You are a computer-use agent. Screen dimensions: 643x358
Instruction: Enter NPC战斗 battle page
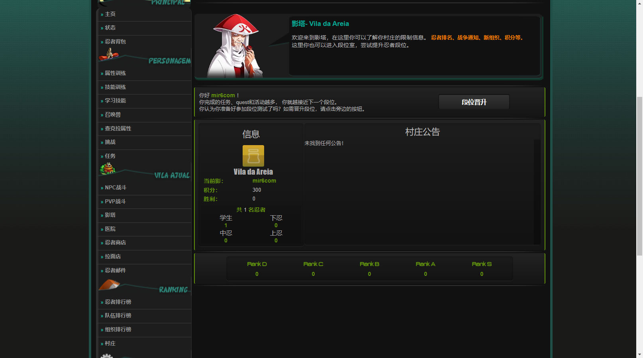116,187
